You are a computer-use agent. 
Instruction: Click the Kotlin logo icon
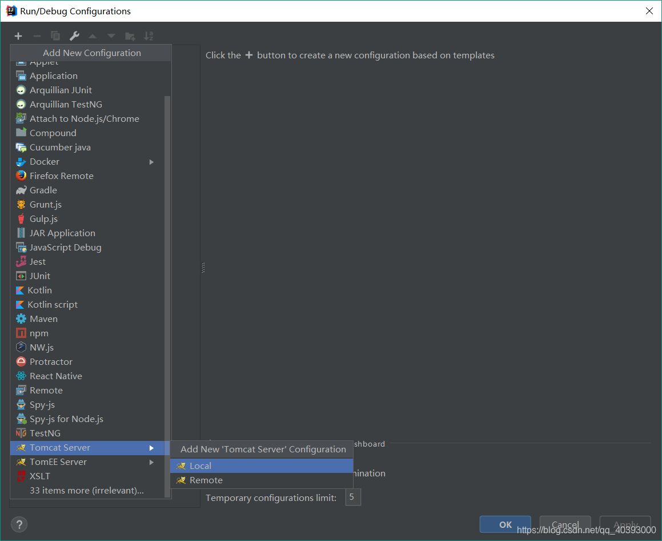coord(20,291)
